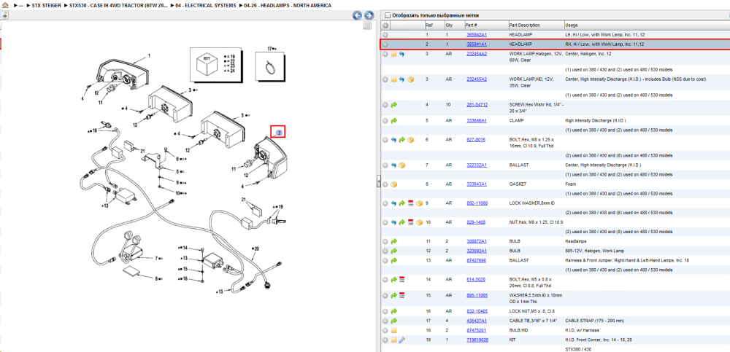Add part 365841A1 headlamp with its circle button
The width and height of the screenshot is (730, 352).
(385, 44)
